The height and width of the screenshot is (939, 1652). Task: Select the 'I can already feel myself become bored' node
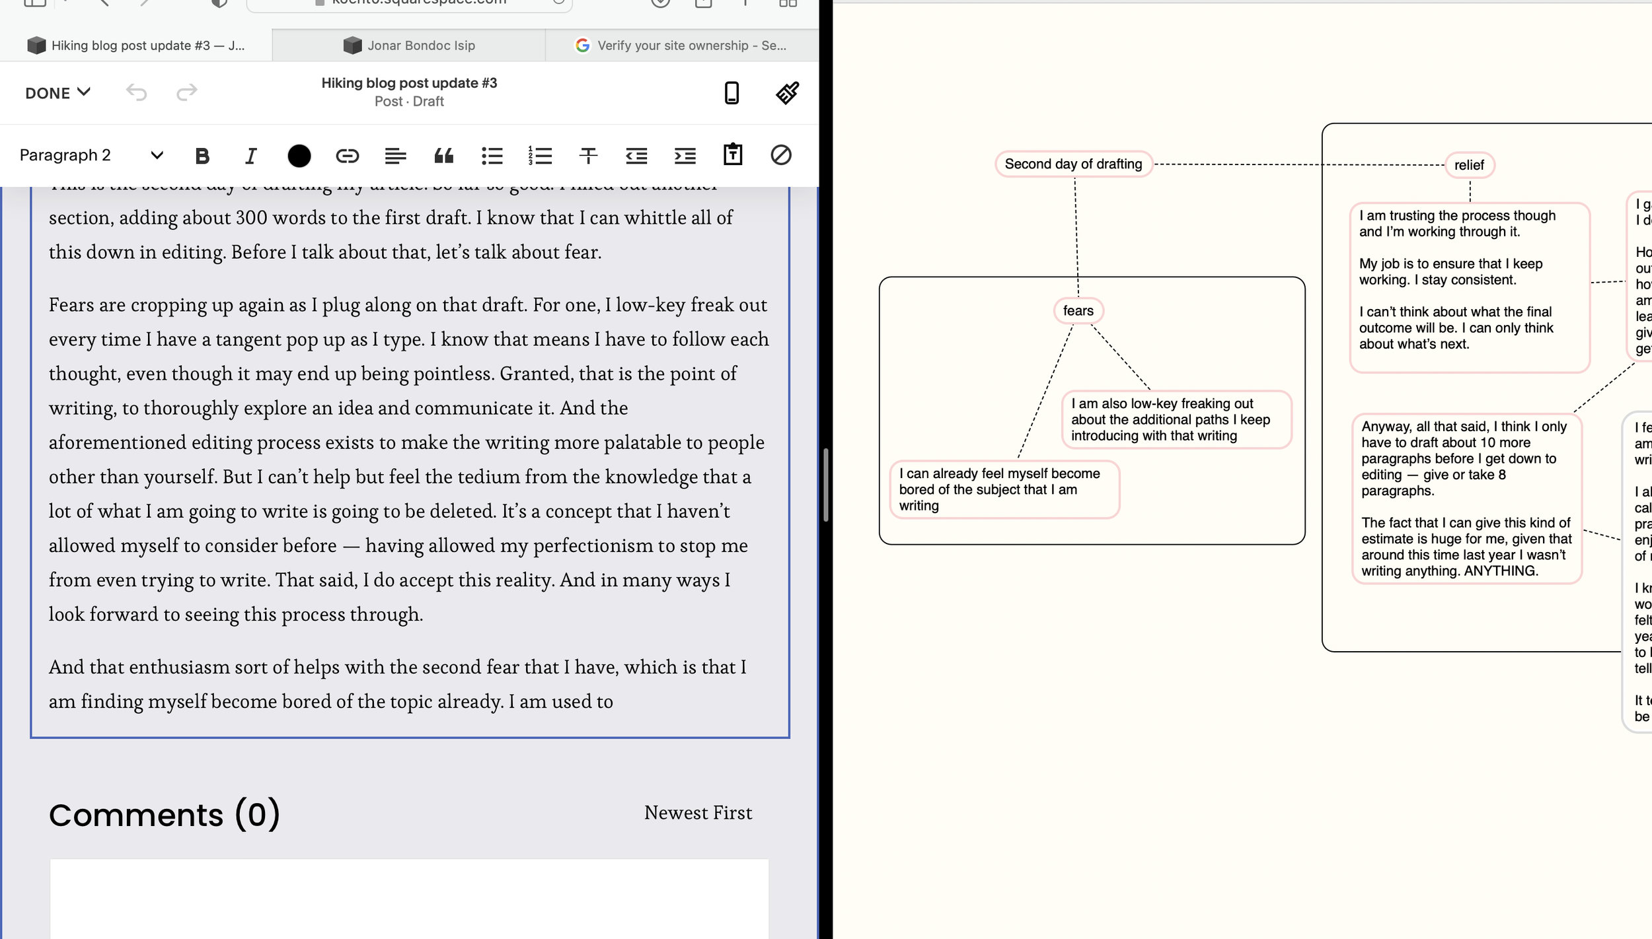coord(1004,489)
